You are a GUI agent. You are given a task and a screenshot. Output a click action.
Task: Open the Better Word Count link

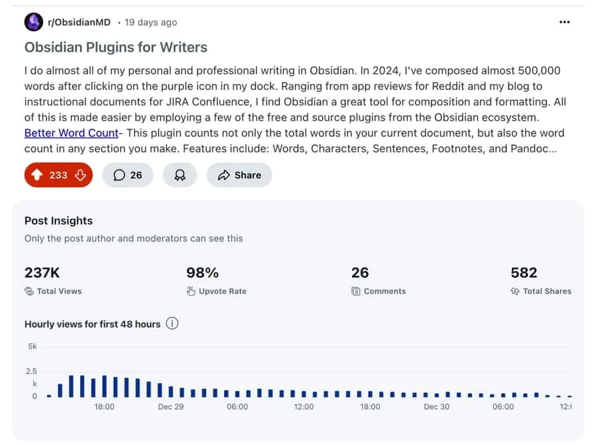coord(71,133)
